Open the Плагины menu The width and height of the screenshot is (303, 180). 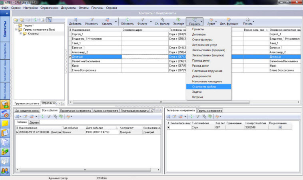click(97, 8)
